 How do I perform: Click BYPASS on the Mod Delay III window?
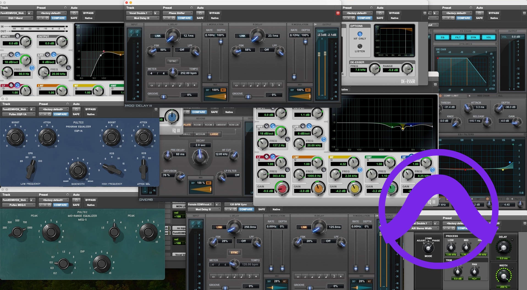click(214, 13)
